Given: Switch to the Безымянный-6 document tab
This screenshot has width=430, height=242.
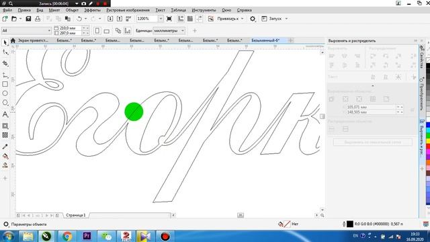Looking at the screenshot, I should click(265, 40).
